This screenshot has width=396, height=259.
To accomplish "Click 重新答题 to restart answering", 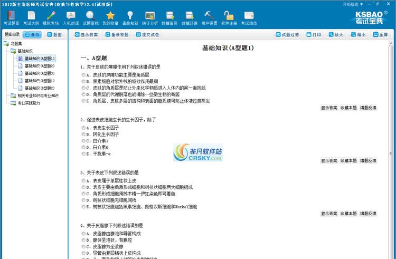I will point(117,34).
